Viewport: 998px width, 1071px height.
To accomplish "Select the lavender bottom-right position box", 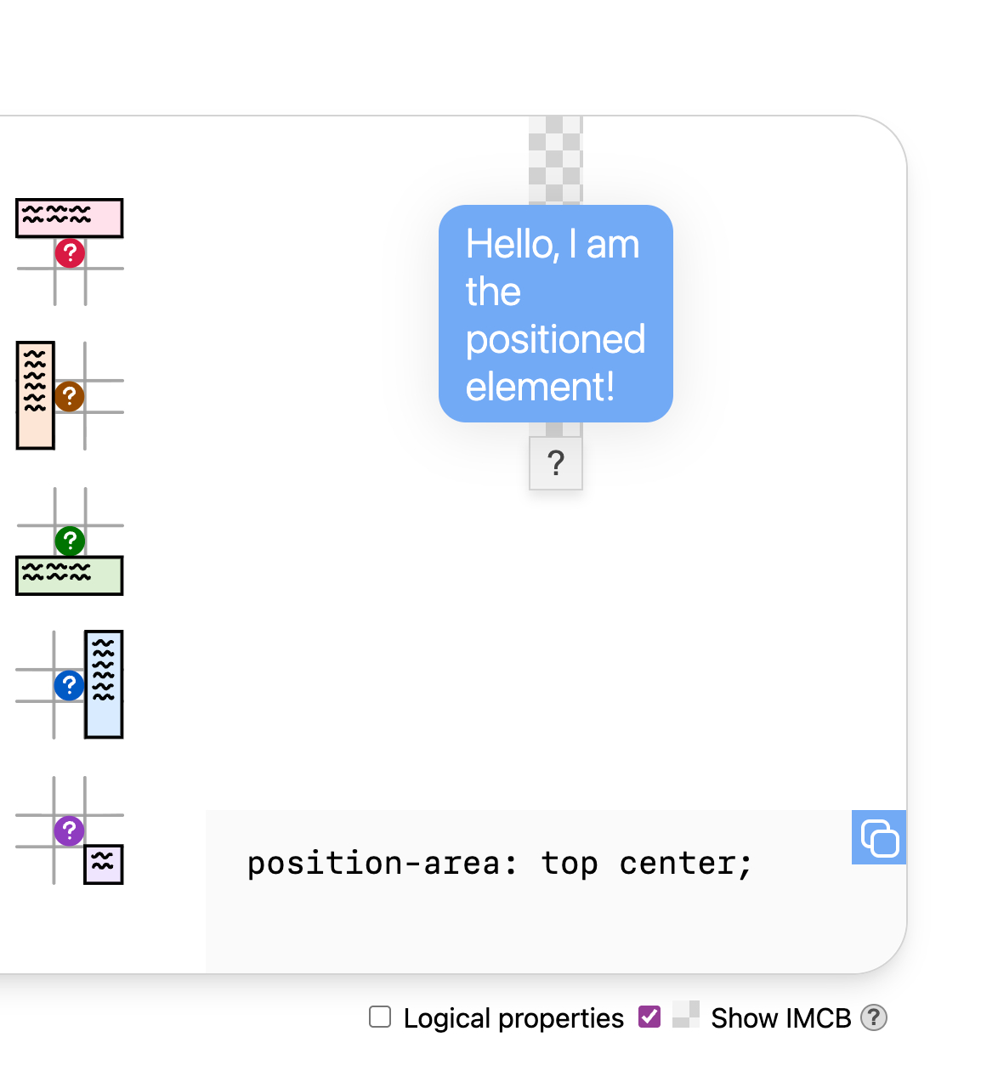I will [104, 864].
